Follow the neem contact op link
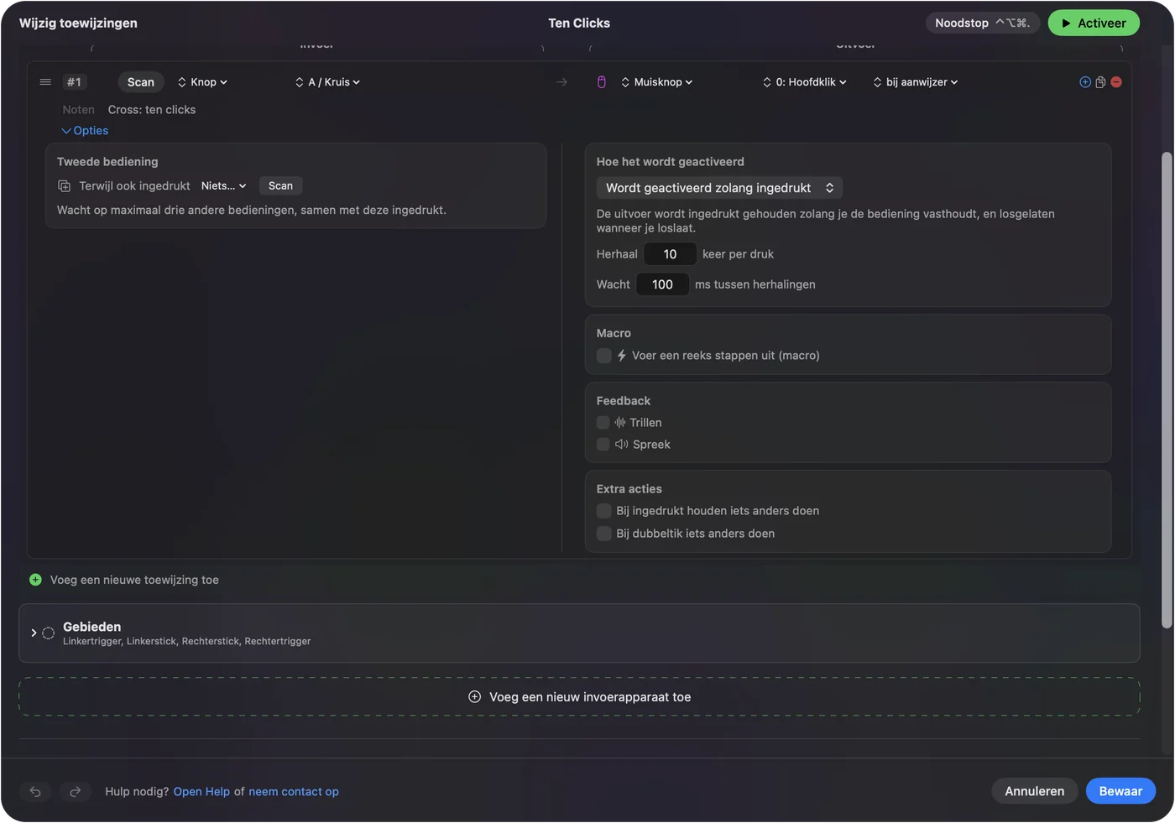This screenshot has height=823, width=1175. coord(294,792)
